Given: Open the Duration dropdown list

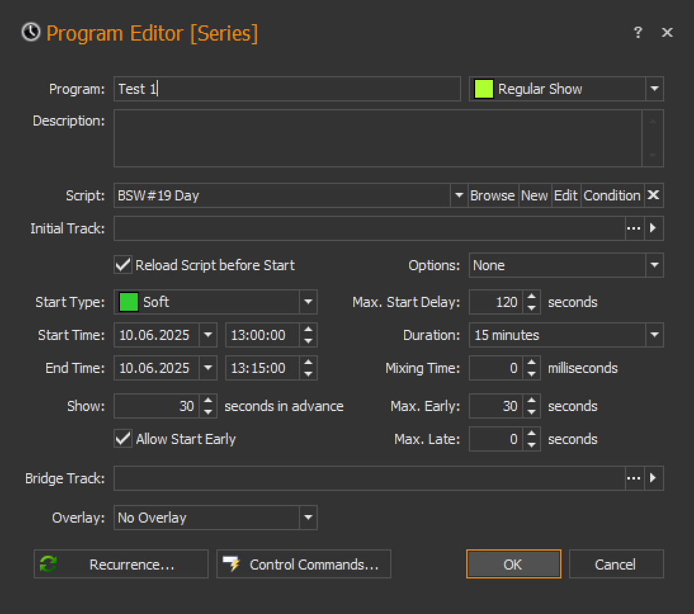Looking at the screenshot, I should coord(654,335).
